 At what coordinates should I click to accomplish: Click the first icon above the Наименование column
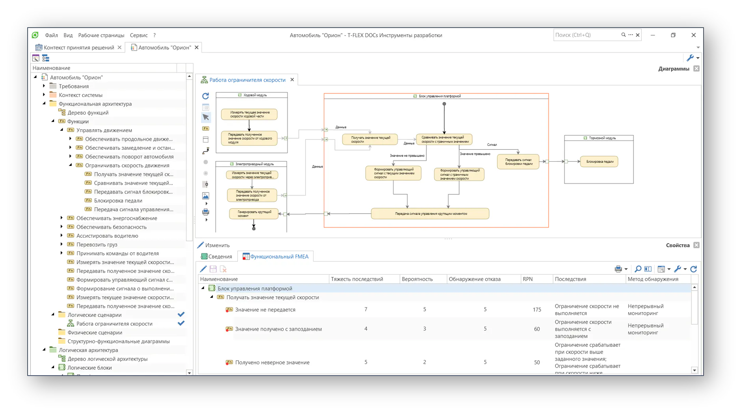click(x=36, y=58)
